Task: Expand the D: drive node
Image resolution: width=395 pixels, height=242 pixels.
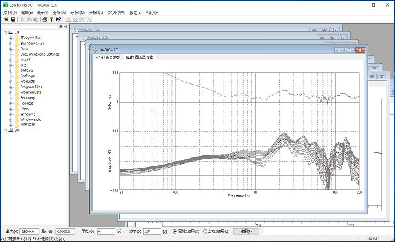Action: (x=5, y=131)
